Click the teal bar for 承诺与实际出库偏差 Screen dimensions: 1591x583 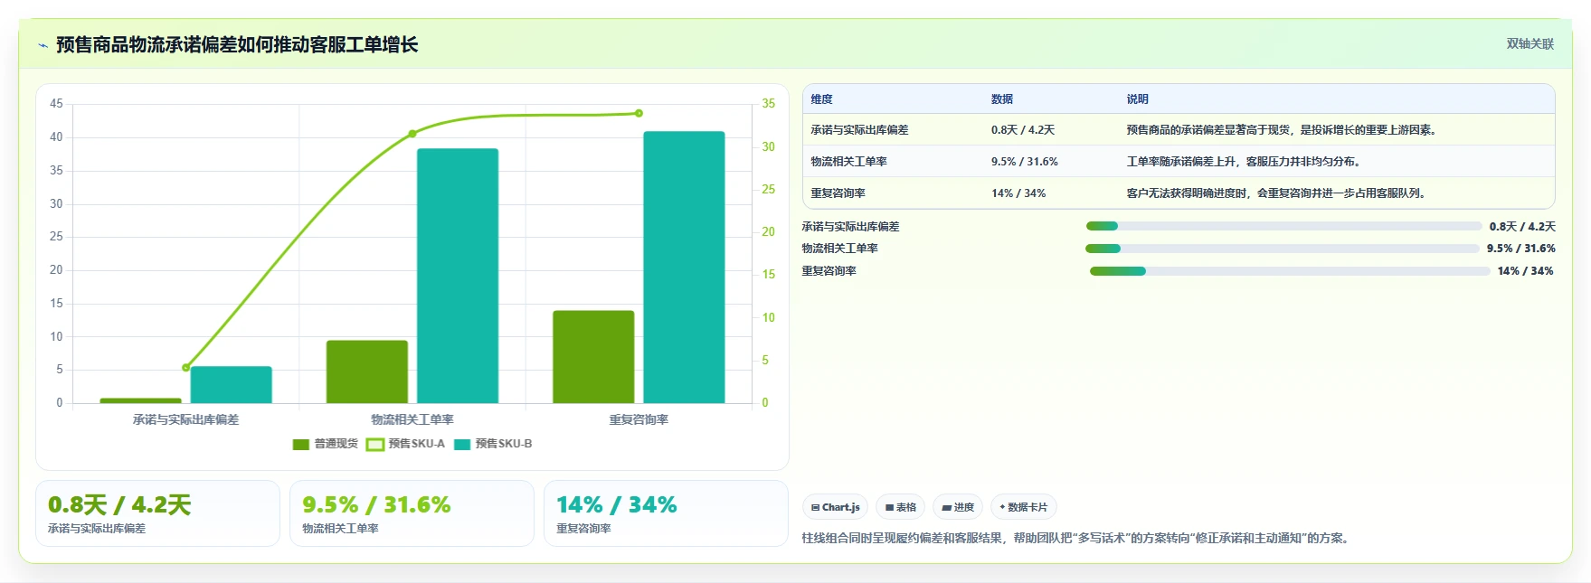[231, 384]
